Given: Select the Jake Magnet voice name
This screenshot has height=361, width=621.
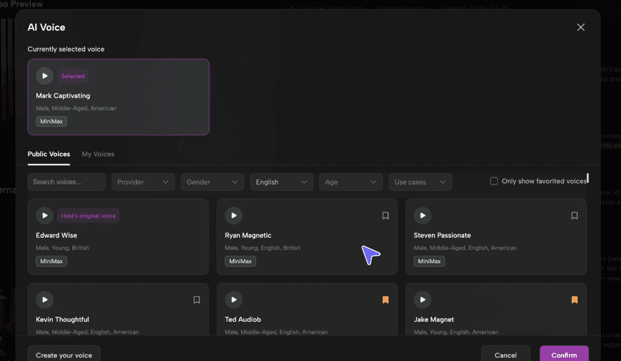Looking at the screenshot, I should pos(434,319).
